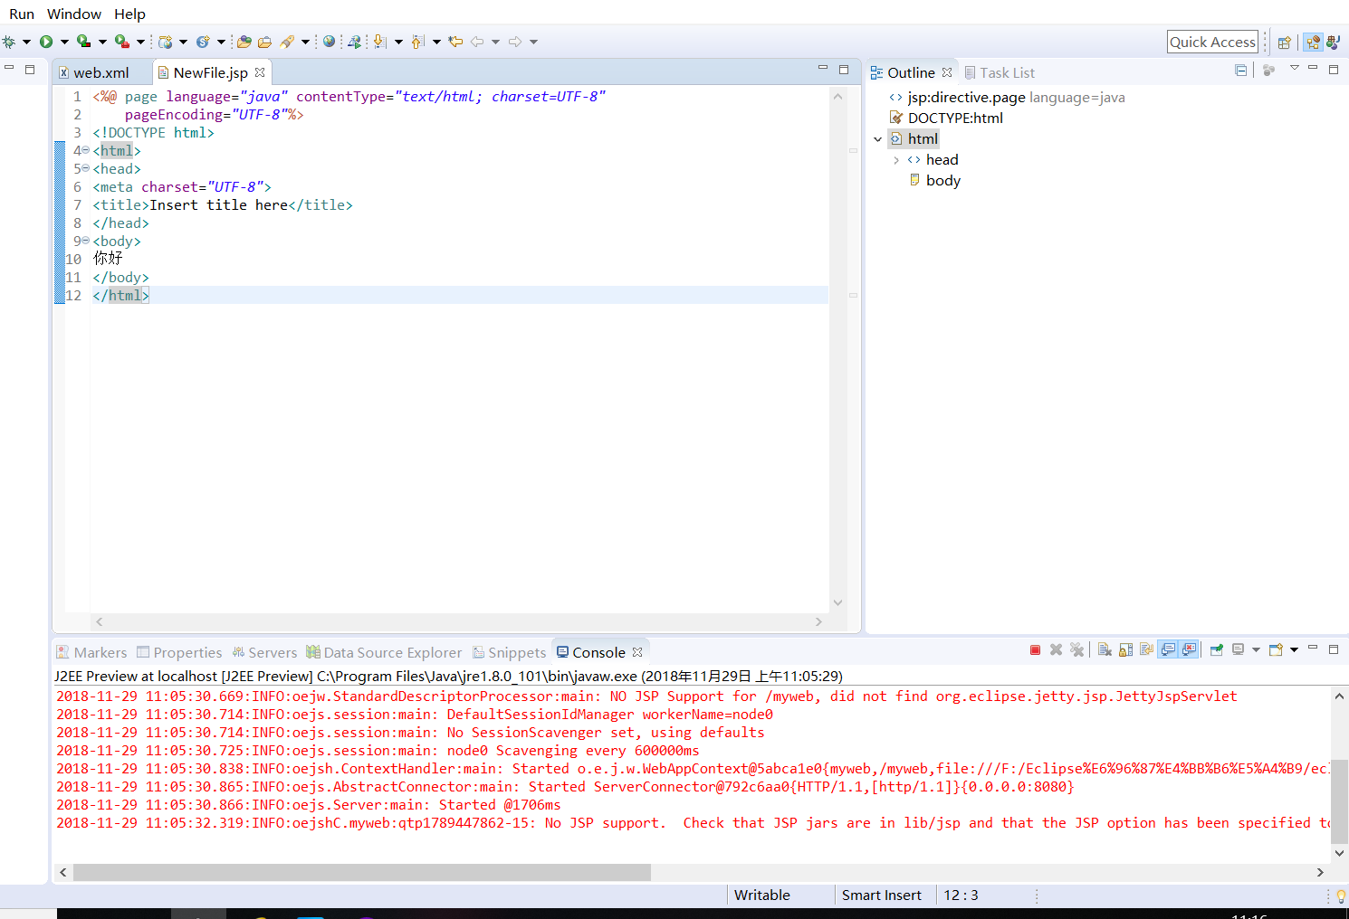
Task: Open Run button dropdown arrow
Action: pos(64,42)
